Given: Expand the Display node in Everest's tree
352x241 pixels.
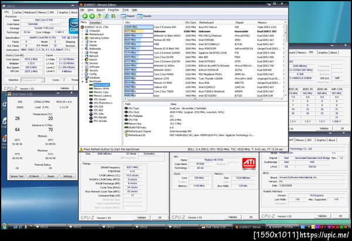Looking at the screenshot, I should (83, 45).
